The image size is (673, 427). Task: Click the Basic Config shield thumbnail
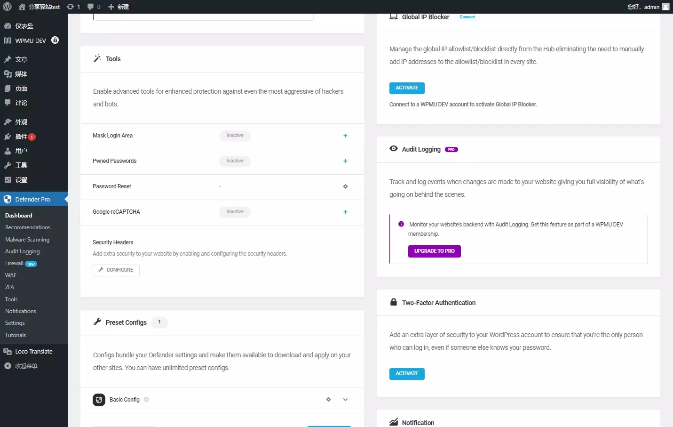point(99,400)
